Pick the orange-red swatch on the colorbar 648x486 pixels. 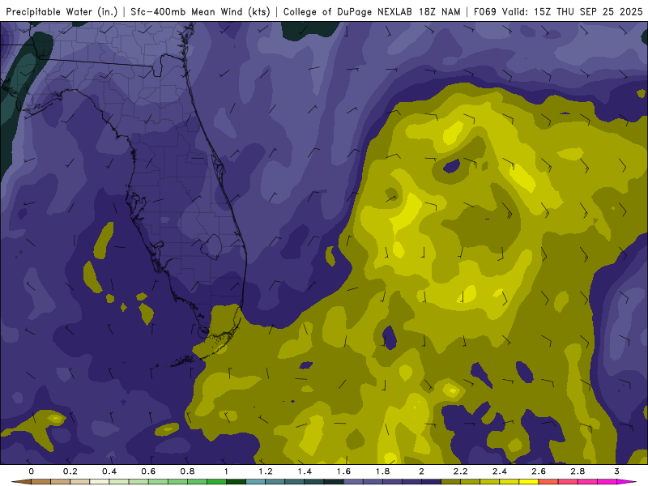tap(548, 482)
